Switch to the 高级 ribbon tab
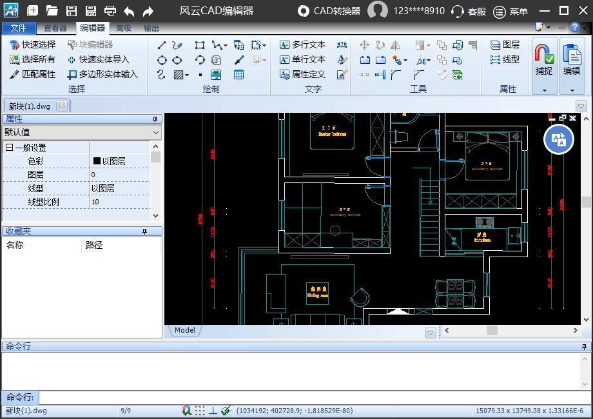This screenshot has height=419, width=593. coord(124,28)
